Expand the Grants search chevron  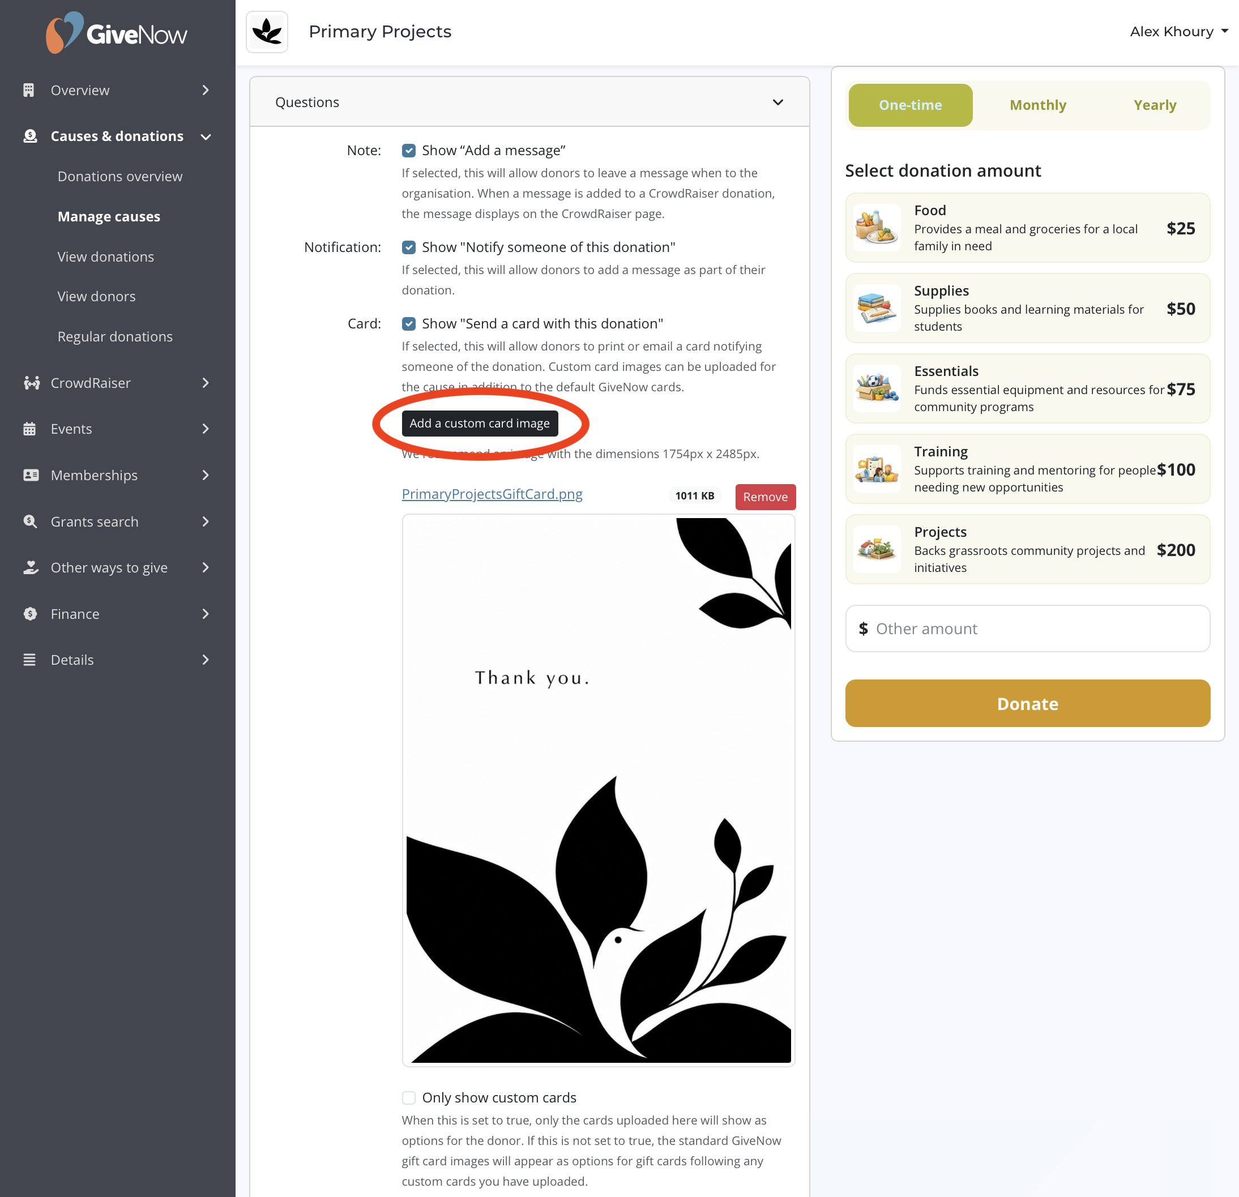(206, 521)
